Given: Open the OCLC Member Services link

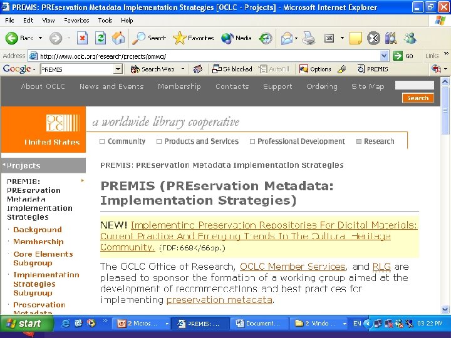Looking at the screenshot, I should (293, 267).
